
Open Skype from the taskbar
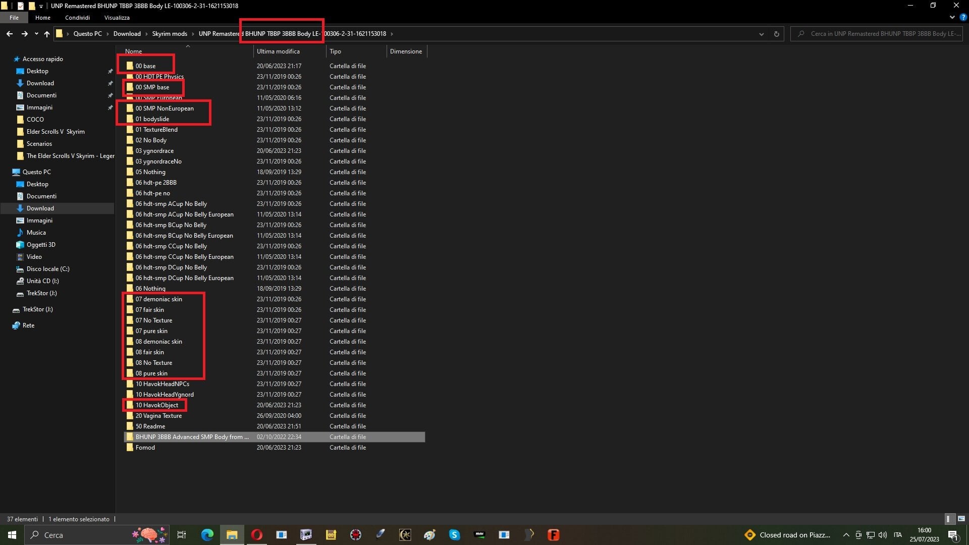454,535
